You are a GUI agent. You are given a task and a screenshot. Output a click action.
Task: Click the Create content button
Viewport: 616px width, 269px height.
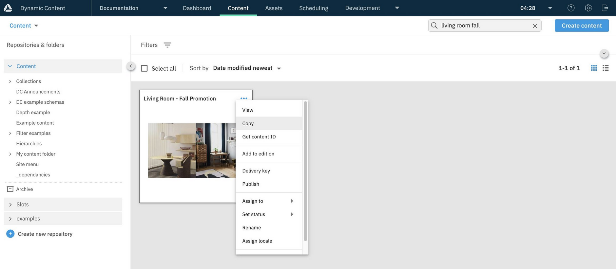coord(582,26)
